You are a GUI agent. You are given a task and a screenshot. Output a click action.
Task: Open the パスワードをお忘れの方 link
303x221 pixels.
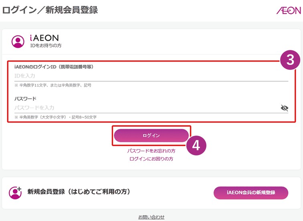pyautogui.click(x=151, y=151)
